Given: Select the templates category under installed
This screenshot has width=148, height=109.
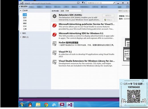Looking at the screenshot, I should tap(25, 23).
